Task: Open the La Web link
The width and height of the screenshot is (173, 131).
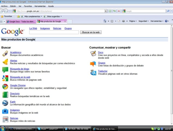Action: 33,28
